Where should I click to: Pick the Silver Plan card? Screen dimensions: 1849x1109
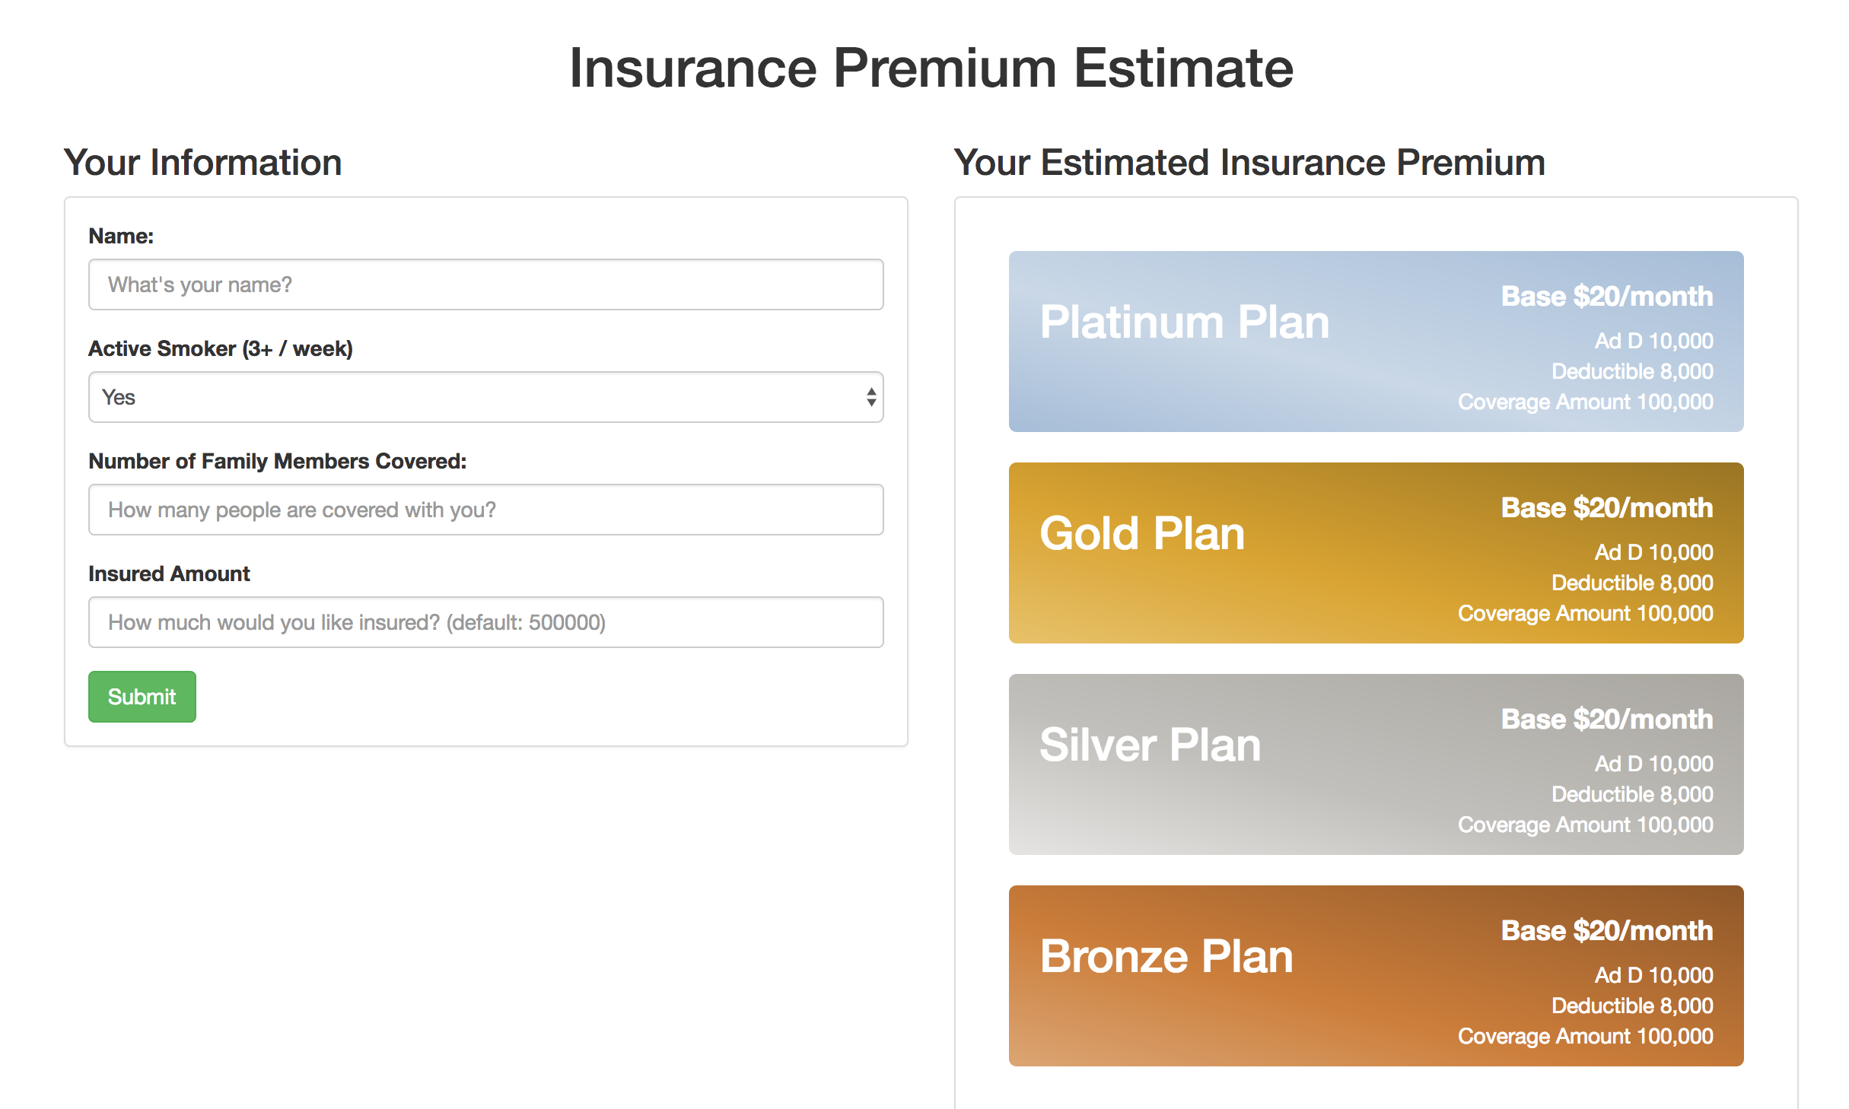[1375, 764]
